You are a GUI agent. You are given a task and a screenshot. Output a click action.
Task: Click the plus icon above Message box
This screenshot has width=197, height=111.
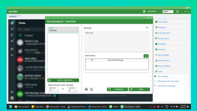(x=147, y=28)
